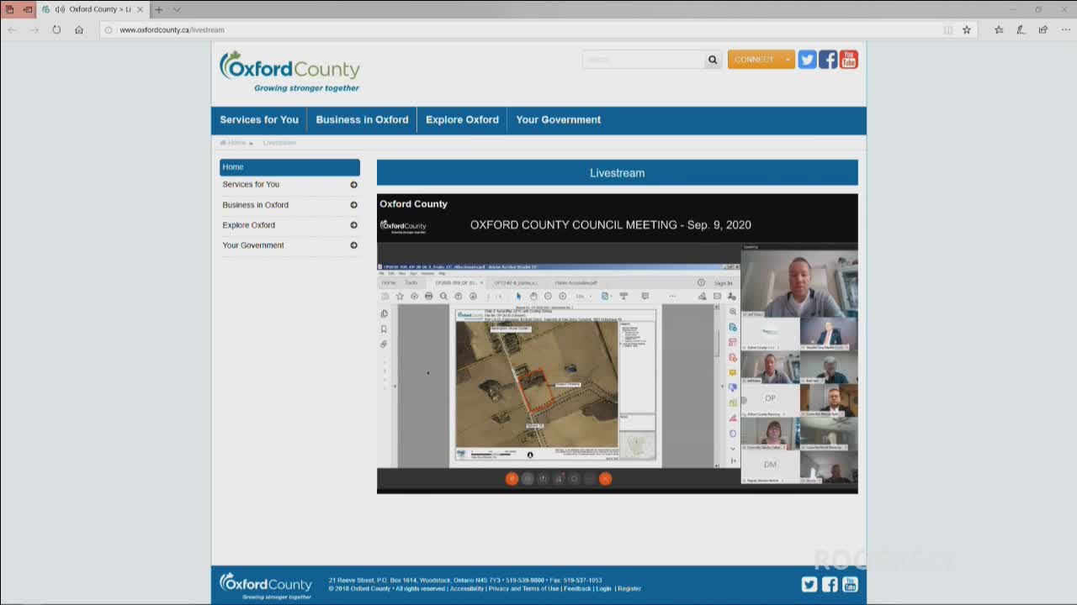Click the browser Home button
Image resolution: width=1077 pixels, height=605 pixels.
pyautogui.click(x=79, y=29)
